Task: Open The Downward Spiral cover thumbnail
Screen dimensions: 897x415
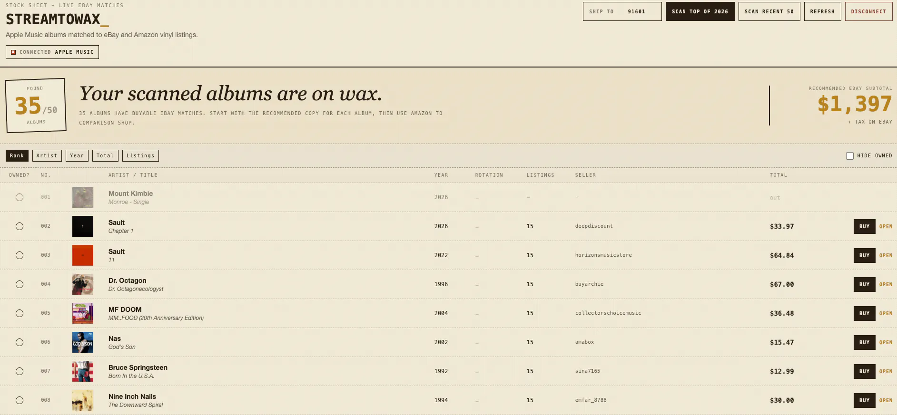Action: coord(83,400)
